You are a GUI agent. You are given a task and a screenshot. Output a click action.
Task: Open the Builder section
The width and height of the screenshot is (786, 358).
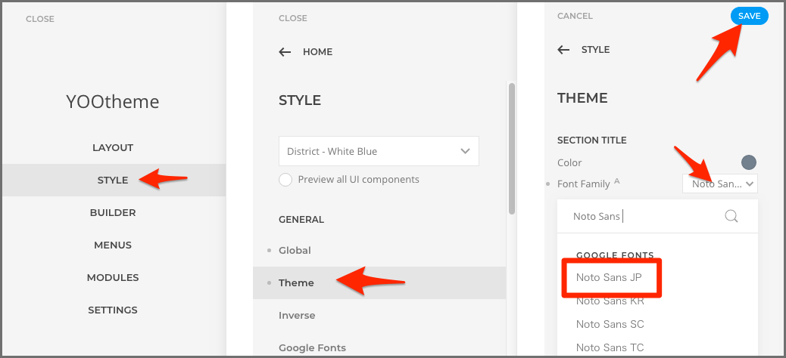pyautogui.click(x=113, y=212)
